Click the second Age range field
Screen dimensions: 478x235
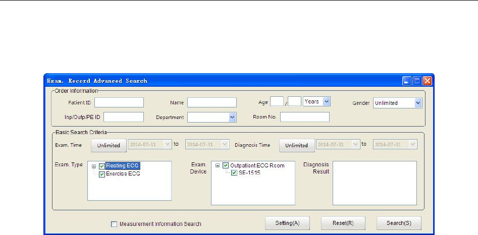click(x=295, y=101)
